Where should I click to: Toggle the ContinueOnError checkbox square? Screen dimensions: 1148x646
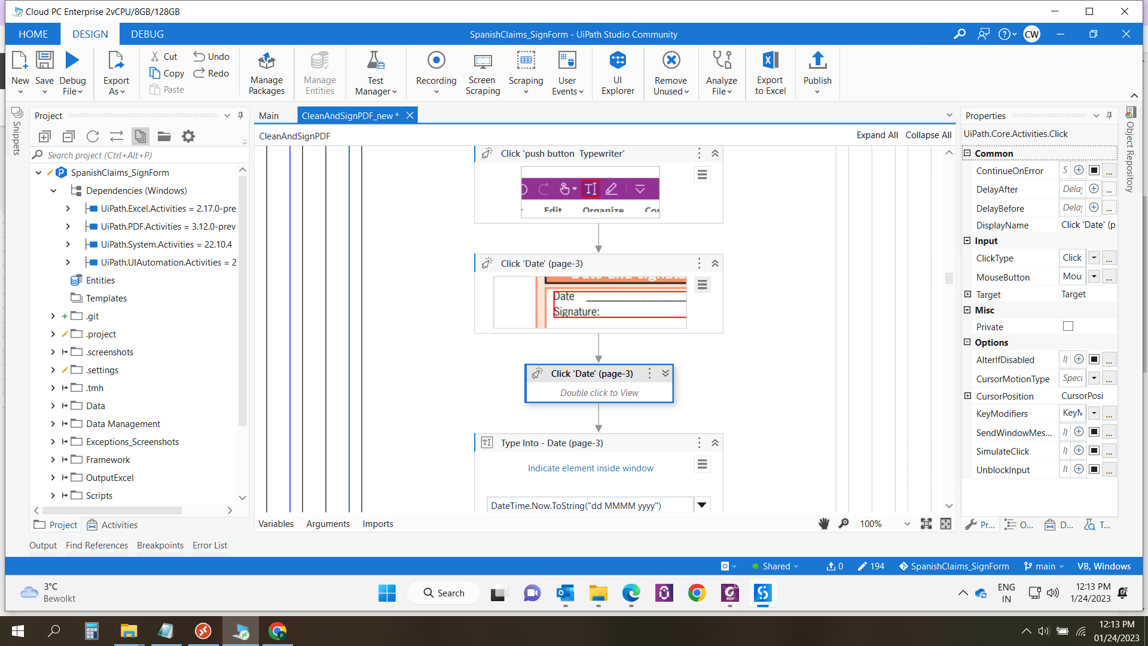(x=1094, y=170)
